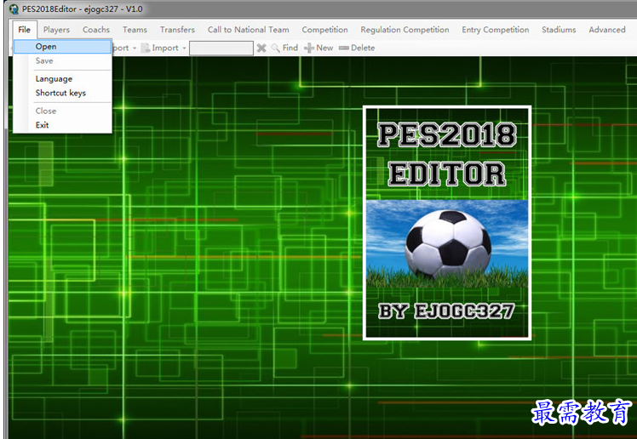Go to the Transfers tab
637x439 pixels.
coord(177,30)
